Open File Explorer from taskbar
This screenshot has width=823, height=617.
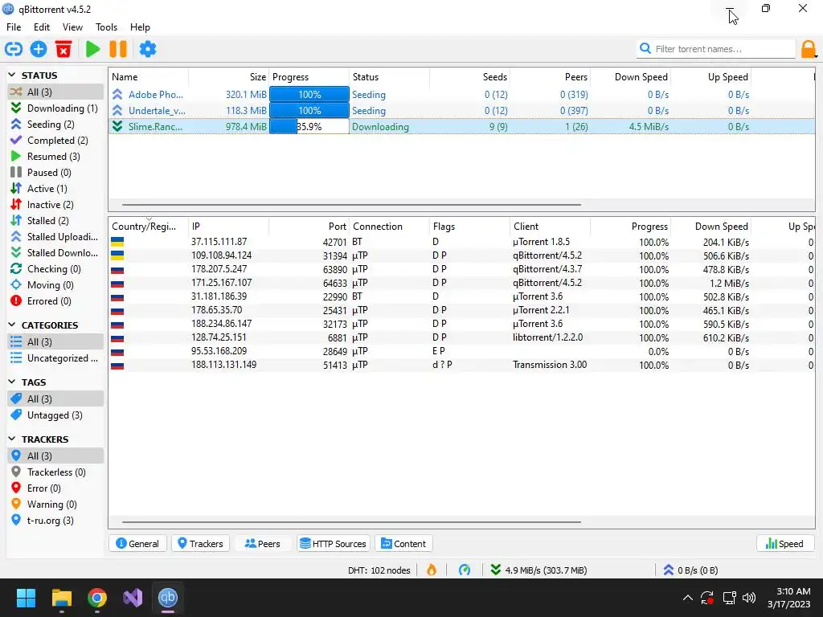pos(61,598)
